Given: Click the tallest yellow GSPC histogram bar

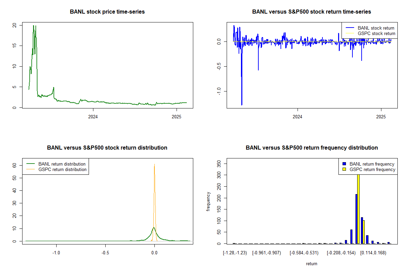Looking at the screenshot, I should pyautogui.click(x=358, y=209).
